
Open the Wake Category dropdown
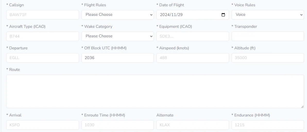(x=117, y=36)
